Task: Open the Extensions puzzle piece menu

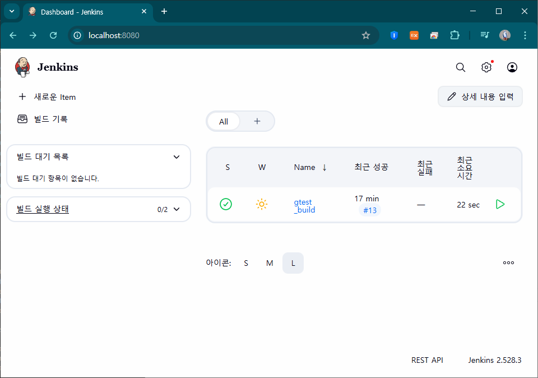Action: click(x=454, y=35)
